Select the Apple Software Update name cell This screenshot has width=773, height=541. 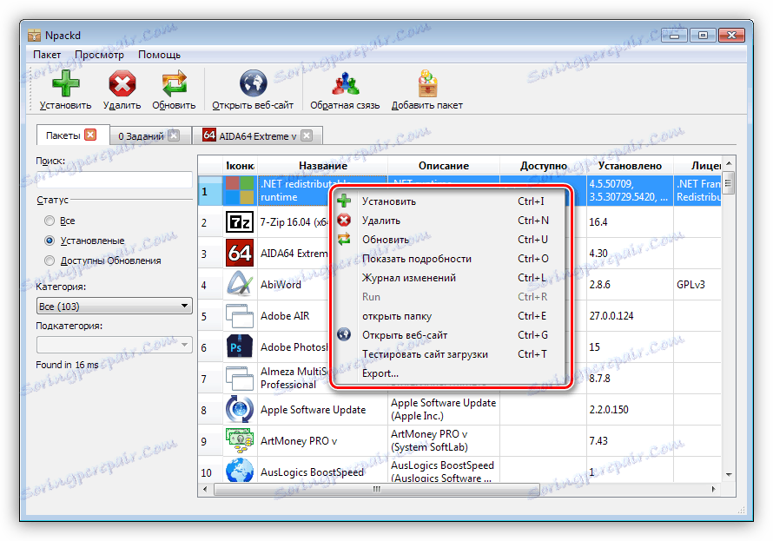pyautogui.click(x=322, y=410)
